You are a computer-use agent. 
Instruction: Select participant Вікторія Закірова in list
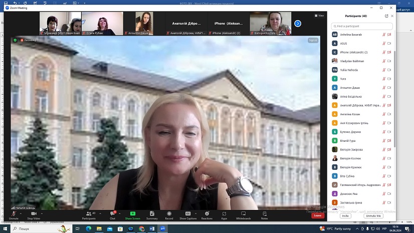point(362,150)
